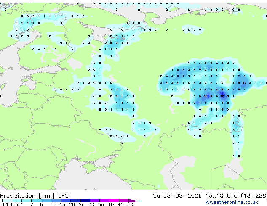Click the 35 to 40 mm legend swatch
Viewport: 267px width, 206px height.
click(x=104, y=201)
